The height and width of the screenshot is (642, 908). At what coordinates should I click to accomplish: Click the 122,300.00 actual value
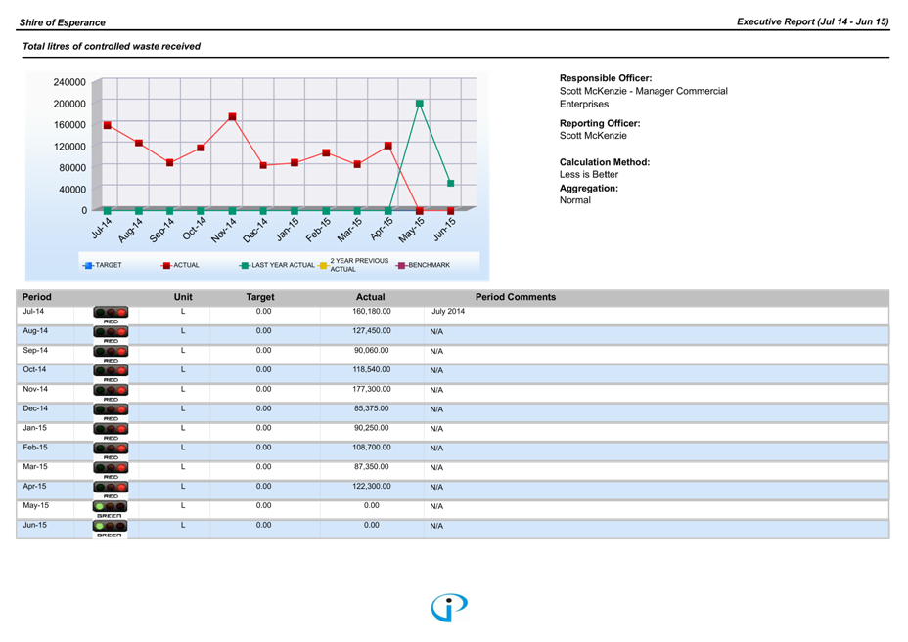[371, 487]
